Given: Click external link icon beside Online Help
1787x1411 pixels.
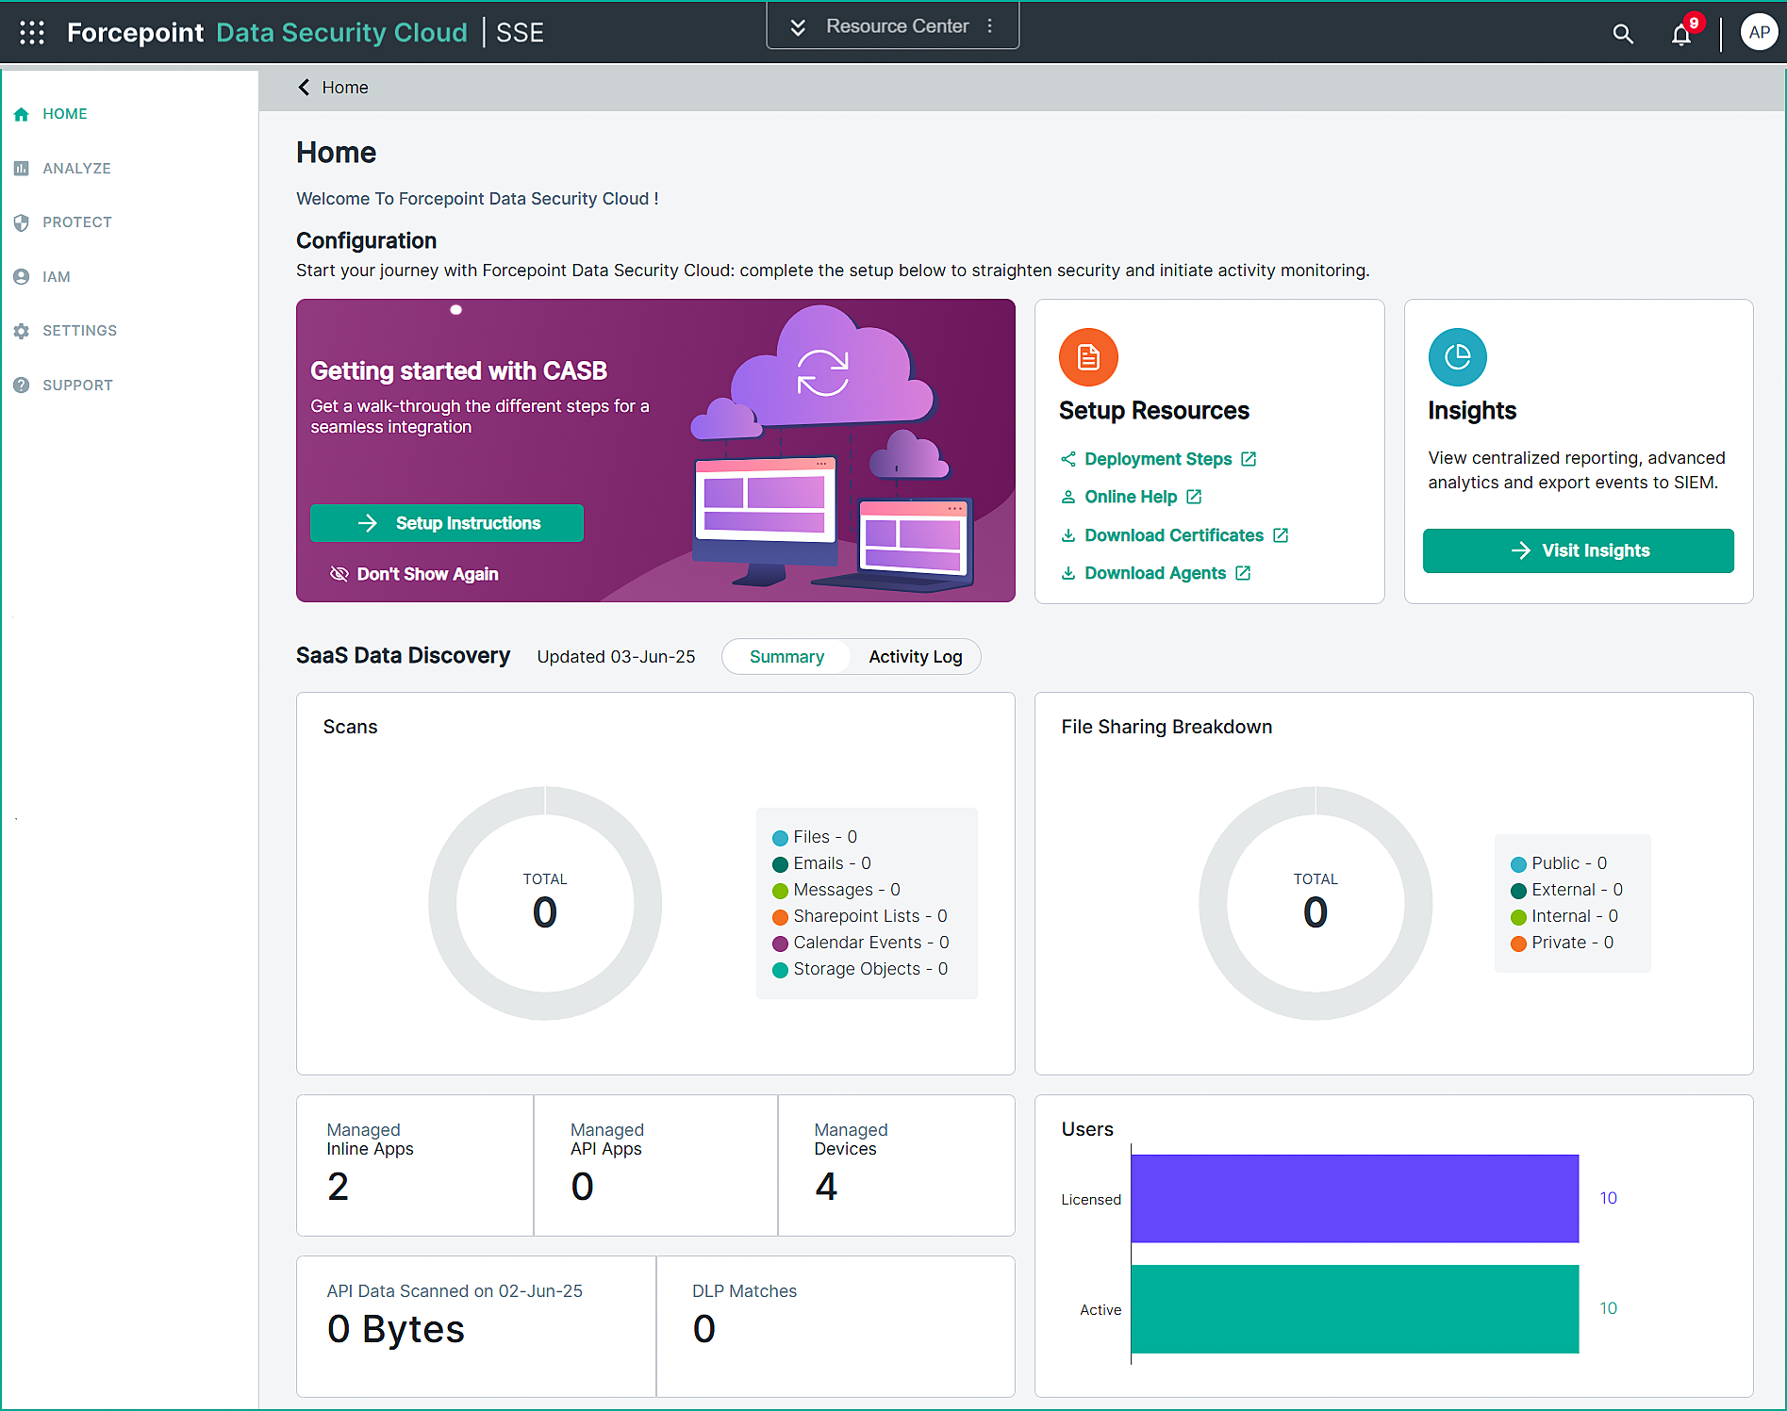Looking at the screenshot, I should [1194, 497].
